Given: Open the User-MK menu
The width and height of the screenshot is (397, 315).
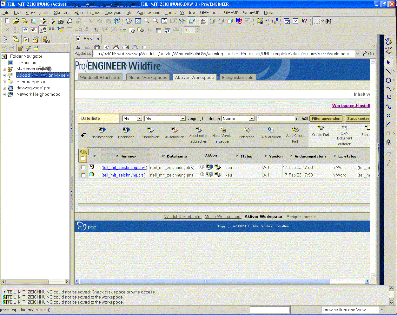Looking at the screenshot, I should 251,12.
